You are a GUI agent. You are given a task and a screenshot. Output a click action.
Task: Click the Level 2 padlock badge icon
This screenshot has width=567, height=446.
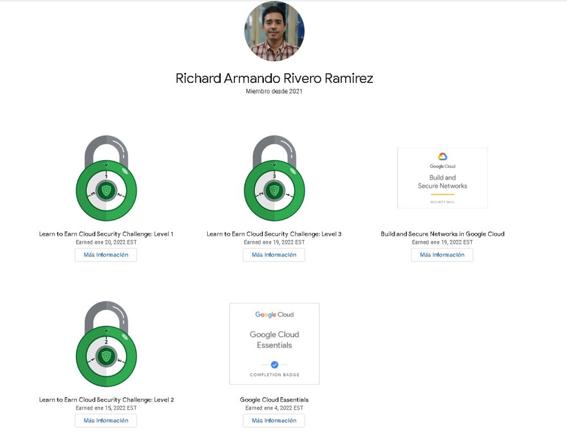[x=106, y=344]
